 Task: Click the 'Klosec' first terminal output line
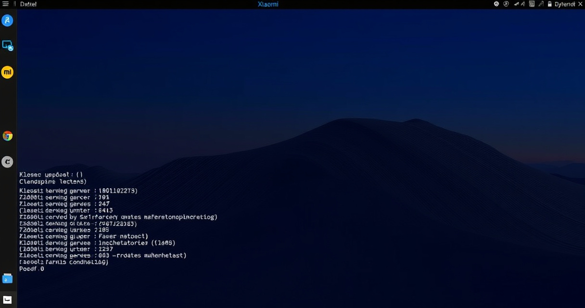click(x=51, y=174)
